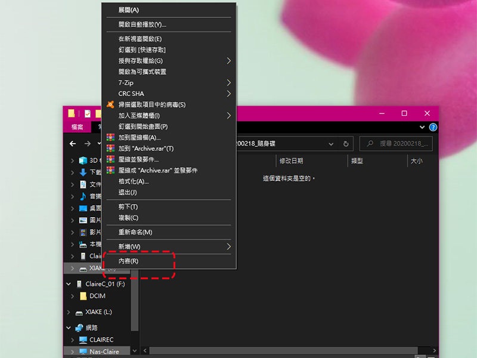Click the Desktop icon in the sidebar
Viewport: 477px width, 358px height.
[83, 208]
